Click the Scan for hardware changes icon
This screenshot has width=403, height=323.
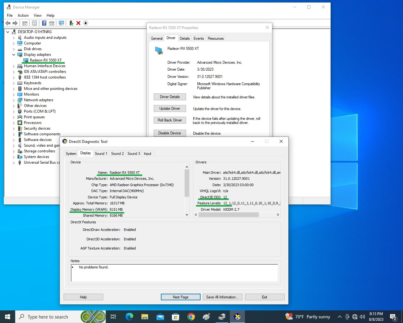click(x=61, y=23)
